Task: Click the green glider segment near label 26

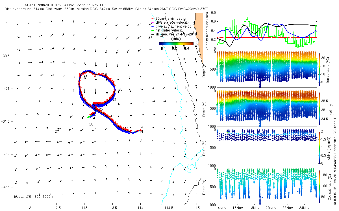Action: [90, 116]
